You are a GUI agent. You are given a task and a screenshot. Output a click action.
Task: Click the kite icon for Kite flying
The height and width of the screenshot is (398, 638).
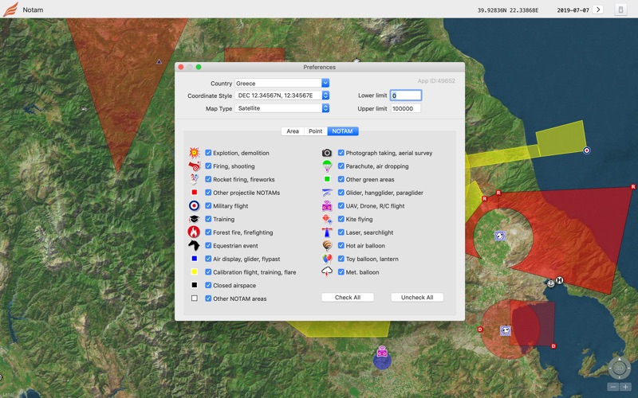coord(327,220)
